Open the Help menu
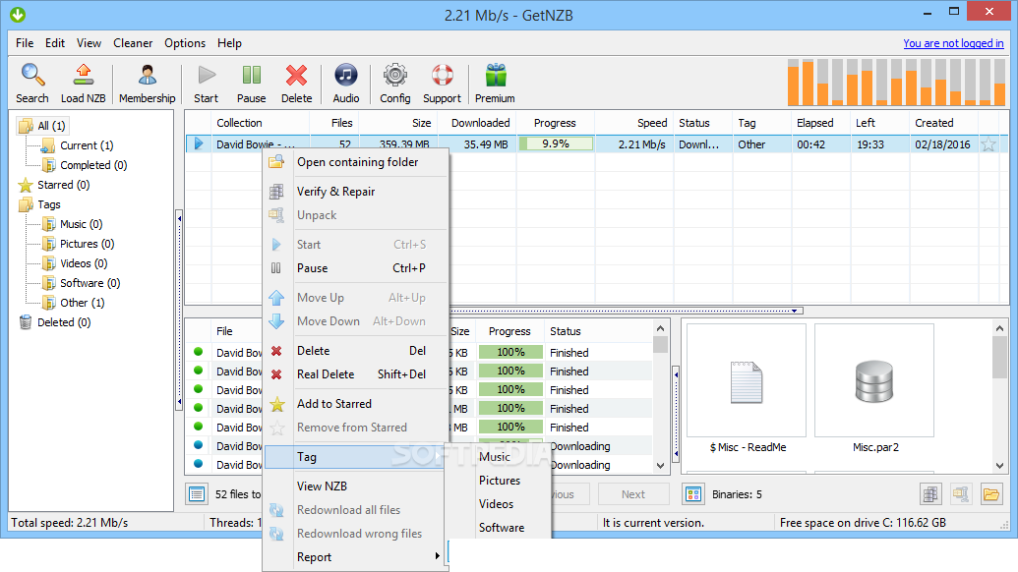Image resolution: width=1018 pixels, height=572 pixels. (229, 43)
